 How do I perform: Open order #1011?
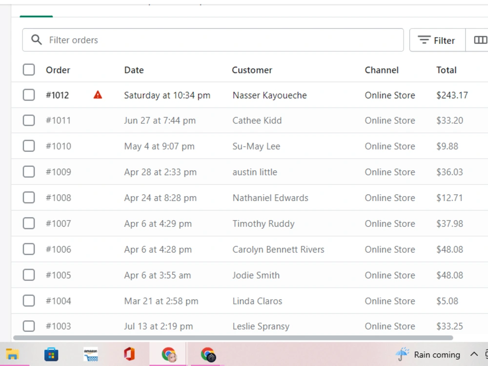[x=58, y=121]
